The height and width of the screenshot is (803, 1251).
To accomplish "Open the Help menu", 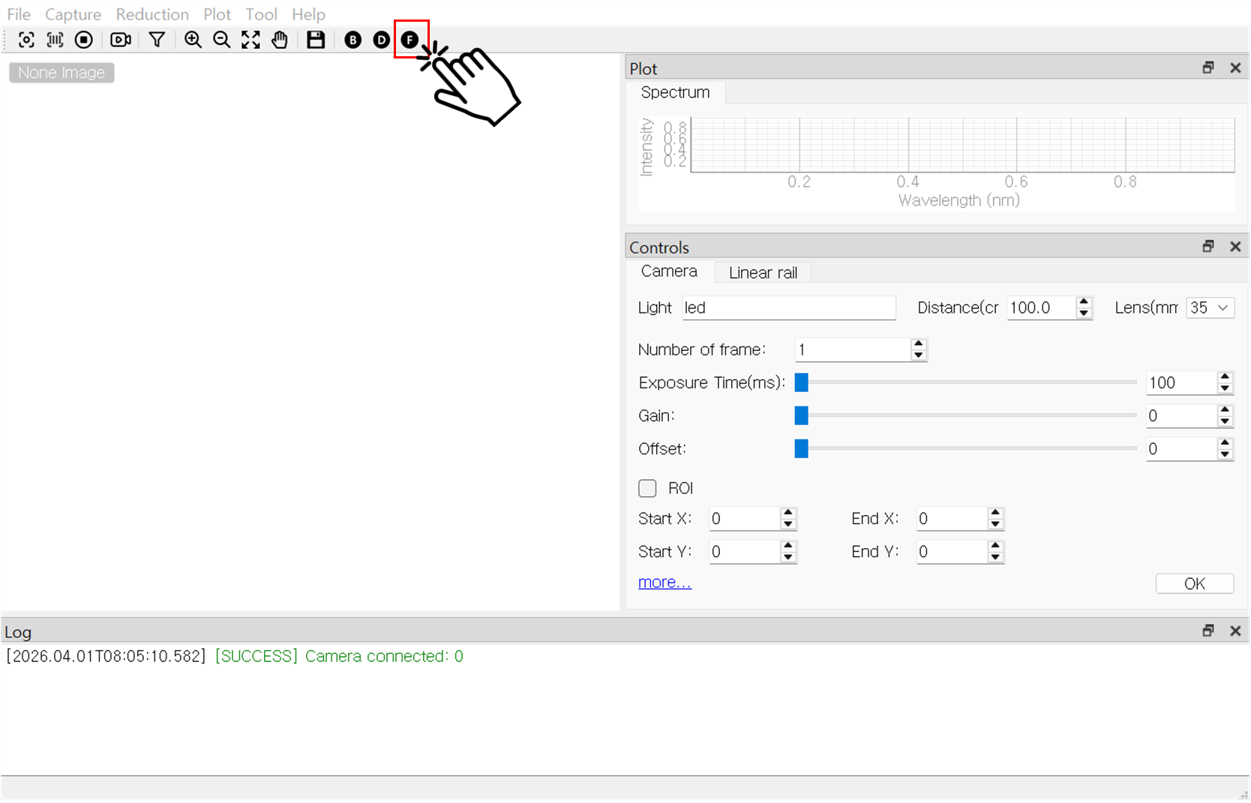I will click(x=308, y=14).
